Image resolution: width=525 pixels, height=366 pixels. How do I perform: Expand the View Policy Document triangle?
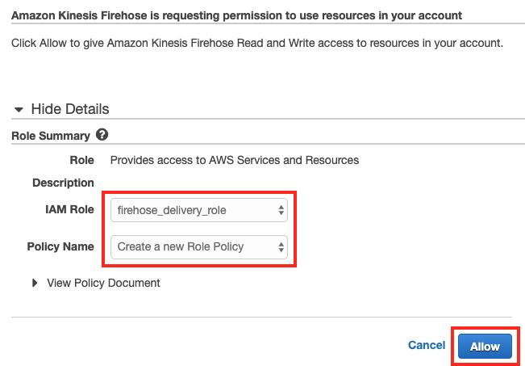click(35, 283)
